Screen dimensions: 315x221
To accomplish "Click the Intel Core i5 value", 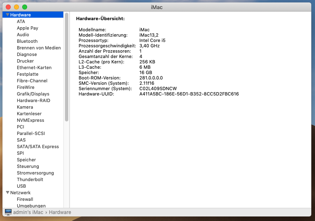I will coord(153,40).
